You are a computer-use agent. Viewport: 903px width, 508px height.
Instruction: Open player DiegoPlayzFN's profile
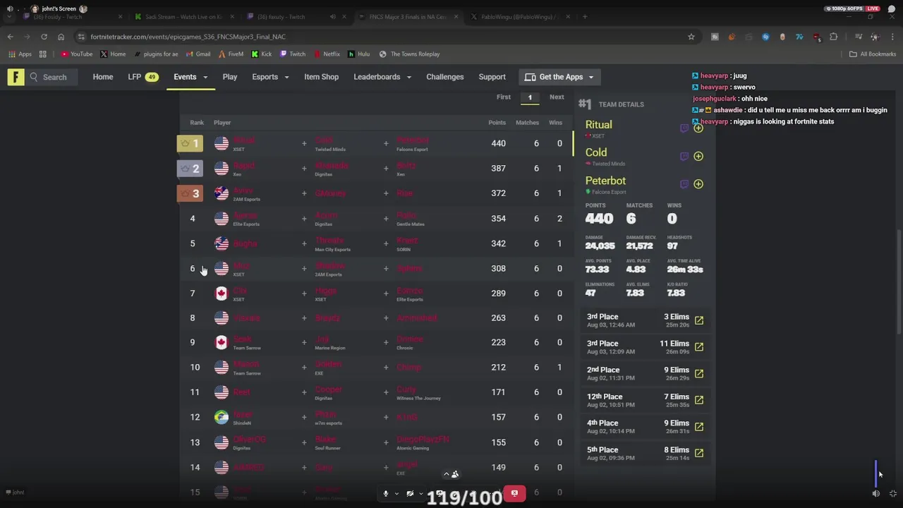tap(423, 440)
